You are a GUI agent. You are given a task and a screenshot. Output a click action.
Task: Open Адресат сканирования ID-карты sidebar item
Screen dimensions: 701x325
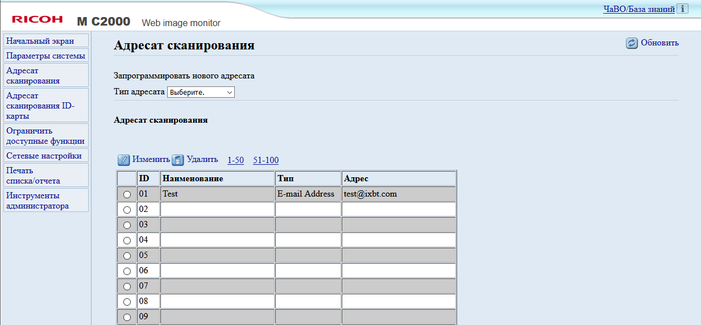coord(46,106)
